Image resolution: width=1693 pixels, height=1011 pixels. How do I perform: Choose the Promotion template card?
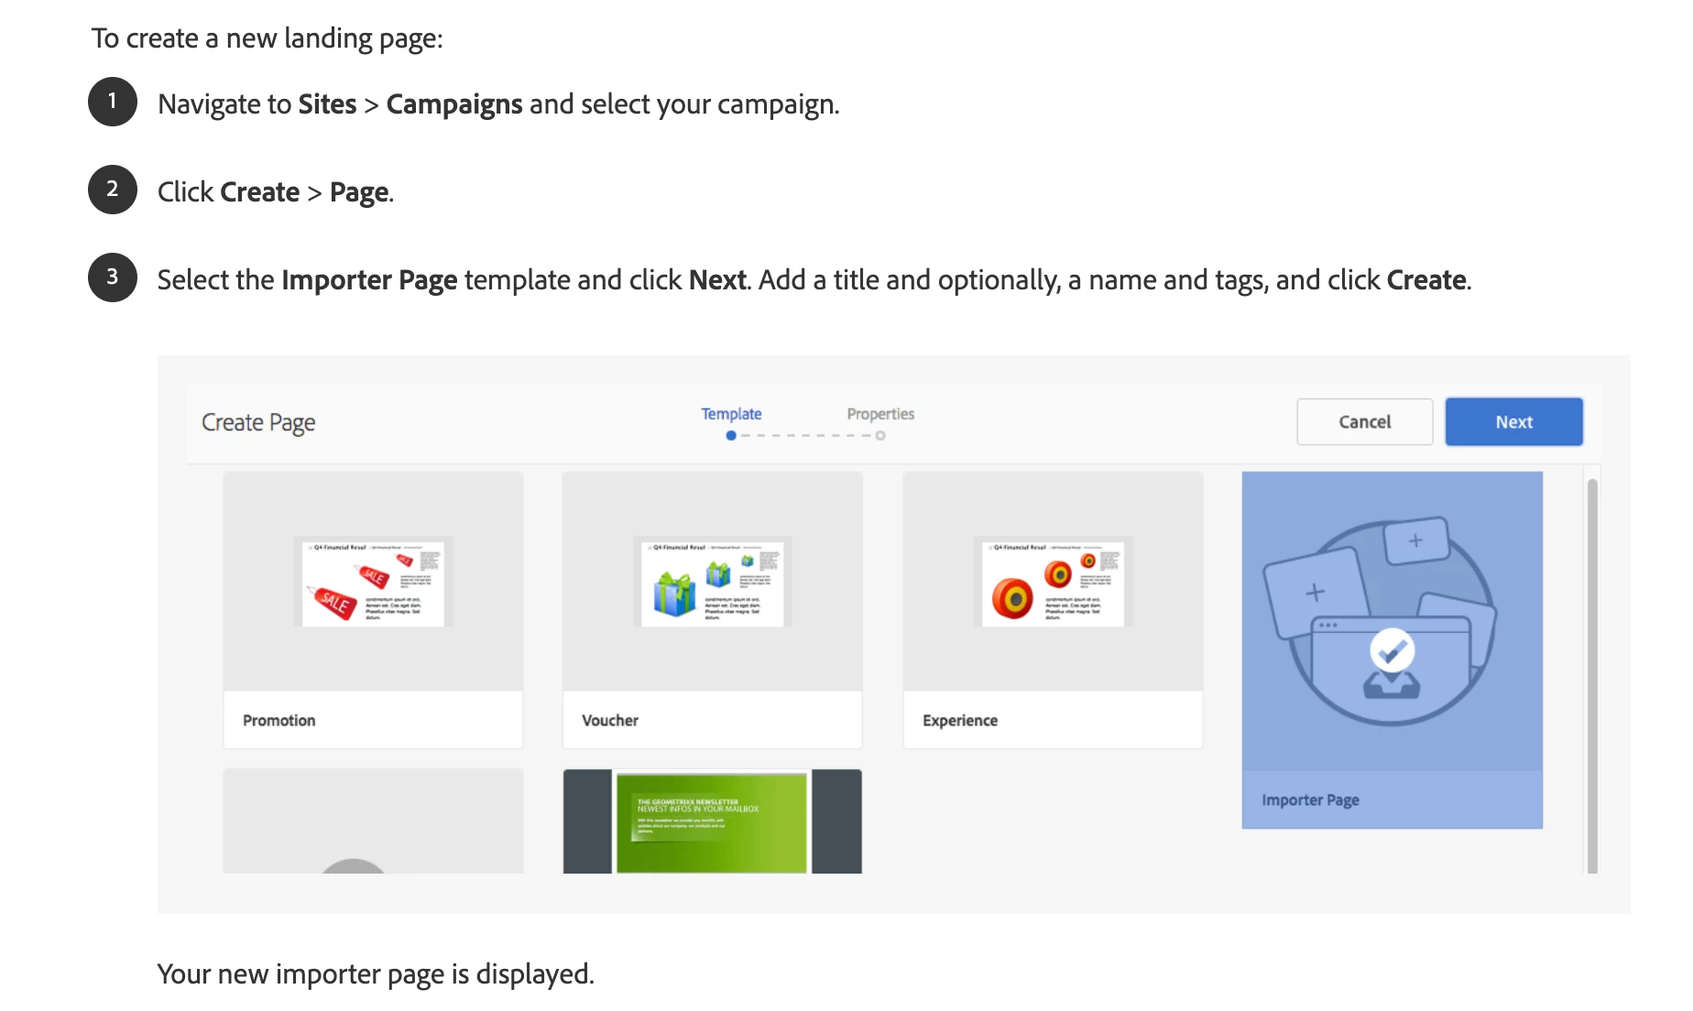click(373, 610)
